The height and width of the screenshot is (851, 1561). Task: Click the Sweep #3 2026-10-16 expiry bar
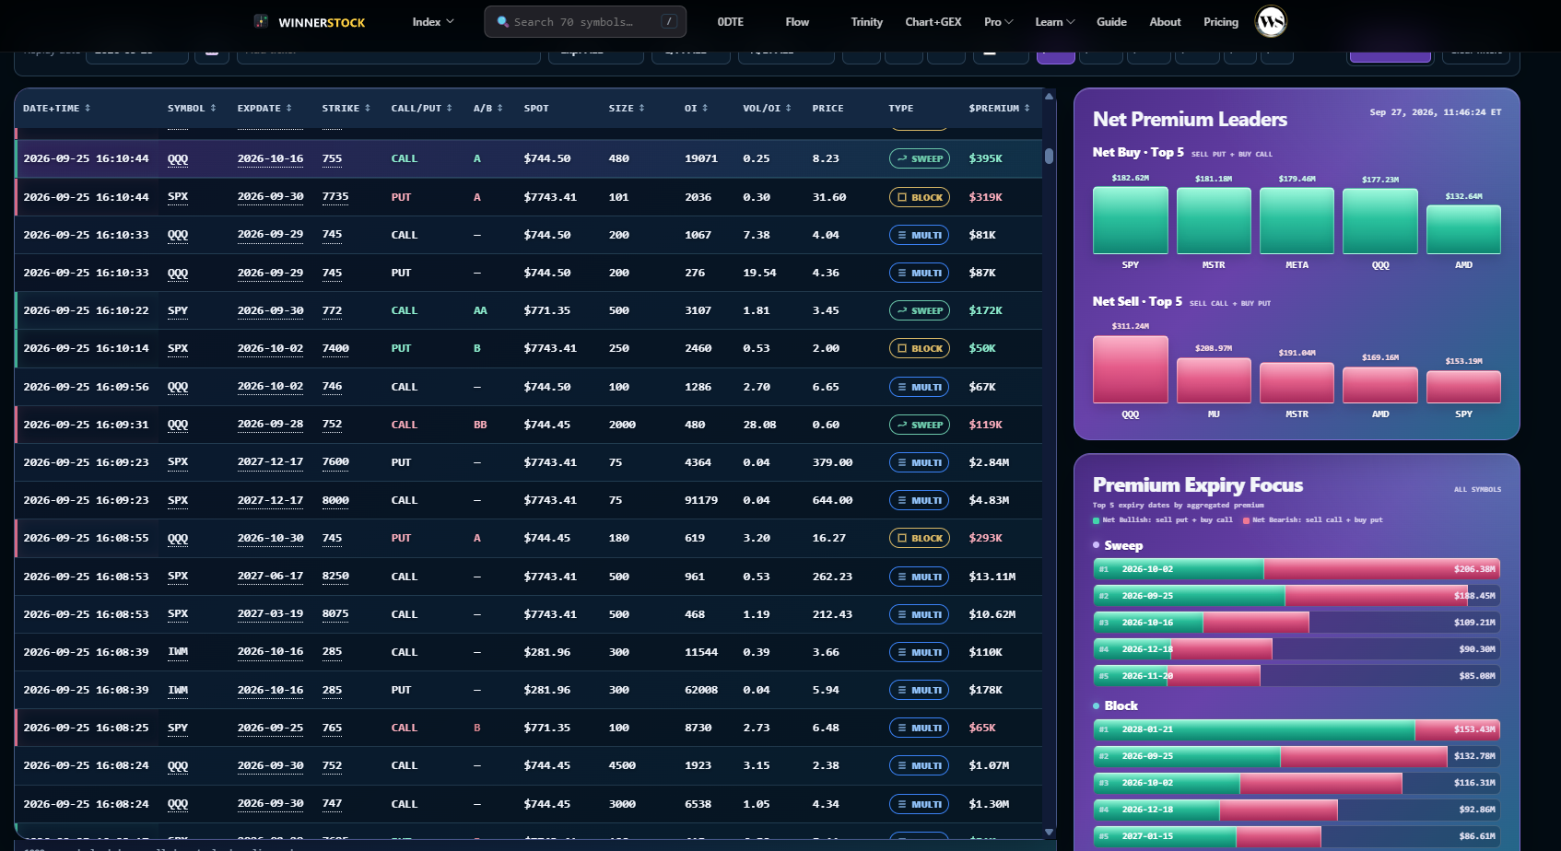tap(1297, 623)
